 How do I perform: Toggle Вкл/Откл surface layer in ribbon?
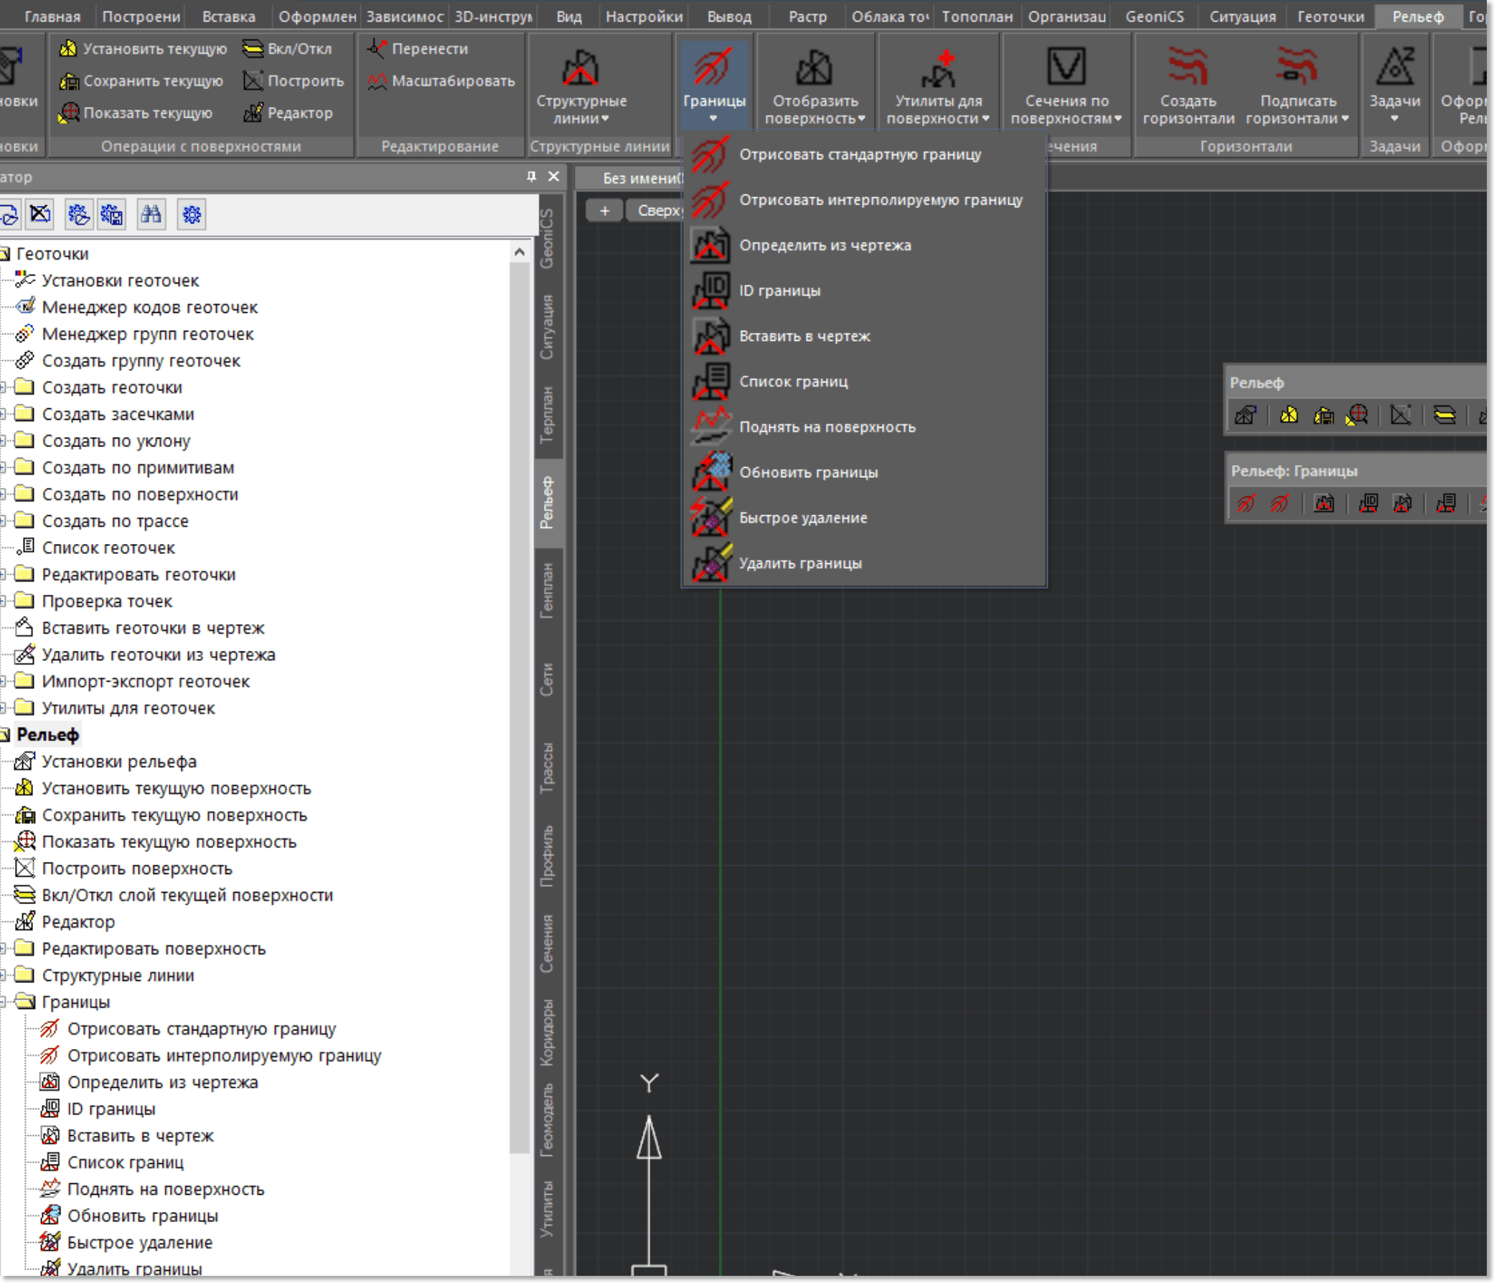(287, 48)
